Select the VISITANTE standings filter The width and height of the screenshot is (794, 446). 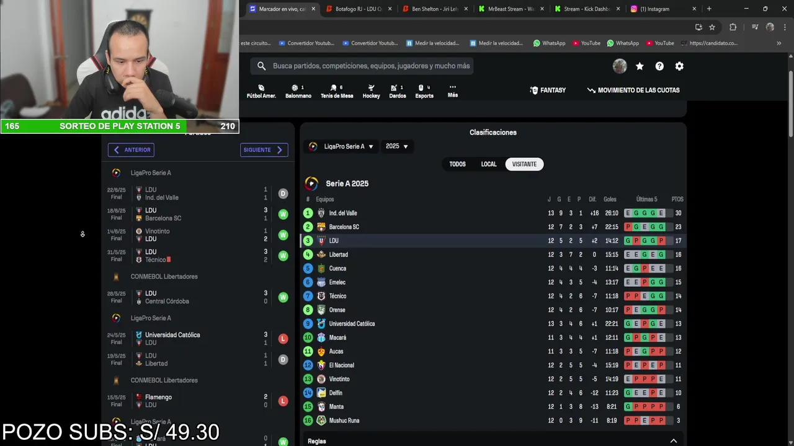pyautogui.click(x=524, y=164)
